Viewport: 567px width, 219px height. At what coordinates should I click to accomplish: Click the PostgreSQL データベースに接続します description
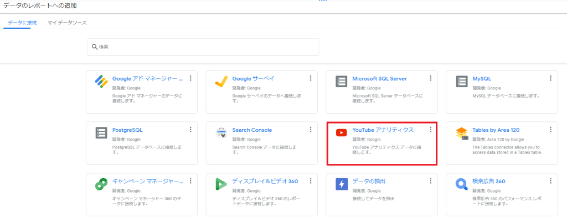(x=147, y=150)
